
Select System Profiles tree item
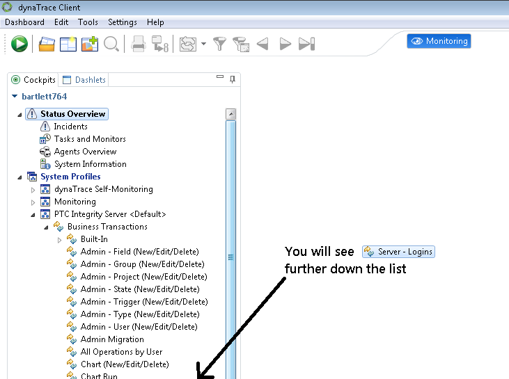[x=70, y=177]
